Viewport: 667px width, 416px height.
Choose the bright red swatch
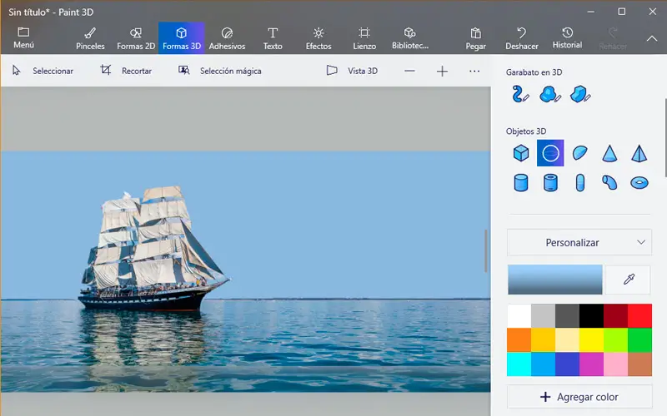639,316
